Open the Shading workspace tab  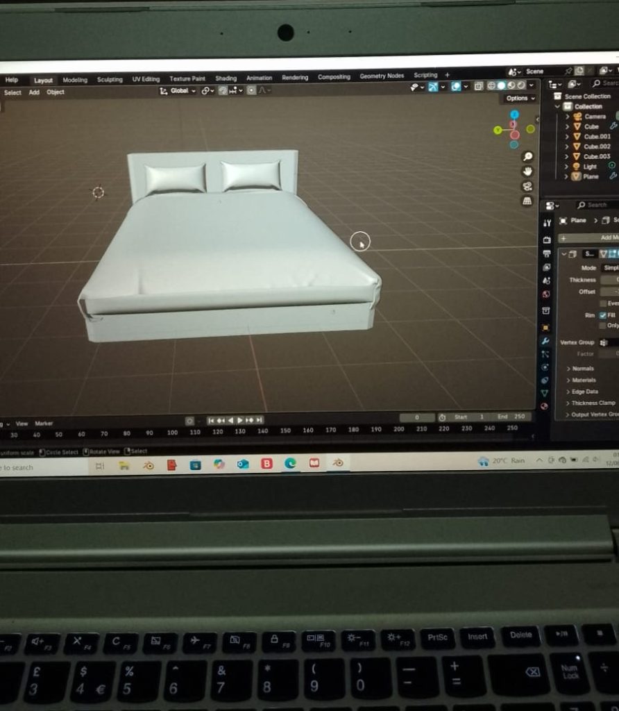pyautogui.click(x=226, y=78)
